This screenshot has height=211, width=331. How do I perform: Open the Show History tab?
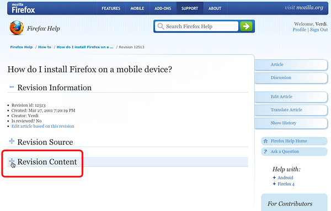point(291,123)
